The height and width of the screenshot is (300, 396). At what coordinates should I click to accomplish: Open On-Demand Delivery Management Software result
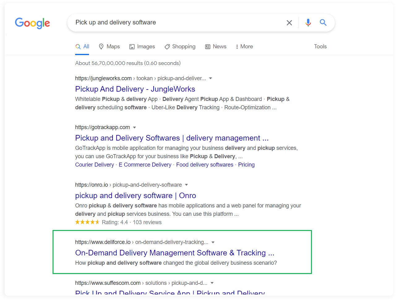175,253
